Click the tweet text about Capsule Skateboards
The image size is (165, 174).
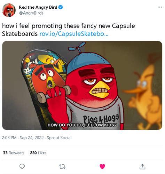click(68, 30)
